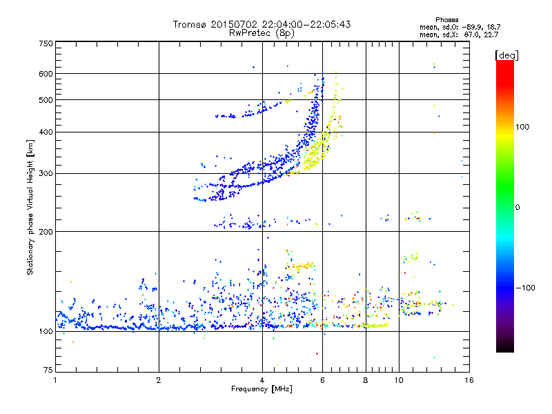Viewport: 552px width, 414px height.
Task: Click the phase colorbar
Action: pyautogui.click(x=505, y=206)
